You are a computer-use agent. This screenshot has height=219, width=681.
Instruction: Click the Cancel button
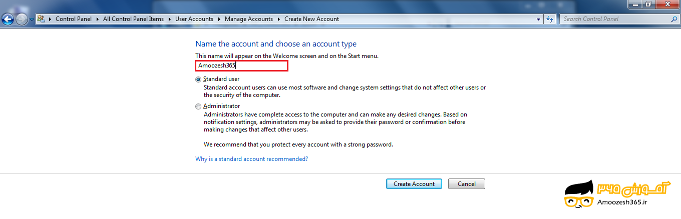(x=467, y=184)
